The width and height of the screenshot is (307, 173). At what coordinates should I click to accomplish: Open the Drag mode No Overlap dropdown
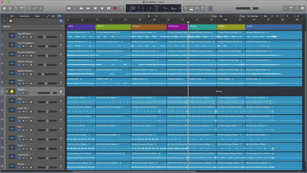[x=254, y=16]
